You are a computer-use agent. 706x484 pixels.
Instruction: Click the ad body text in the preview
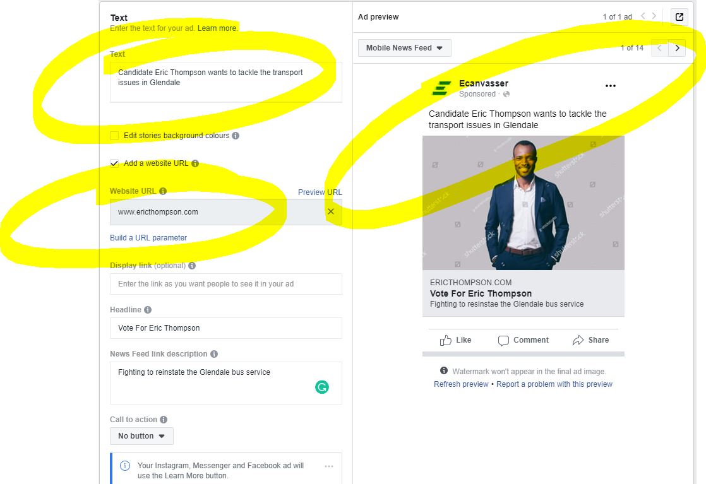tap(517, 119)
